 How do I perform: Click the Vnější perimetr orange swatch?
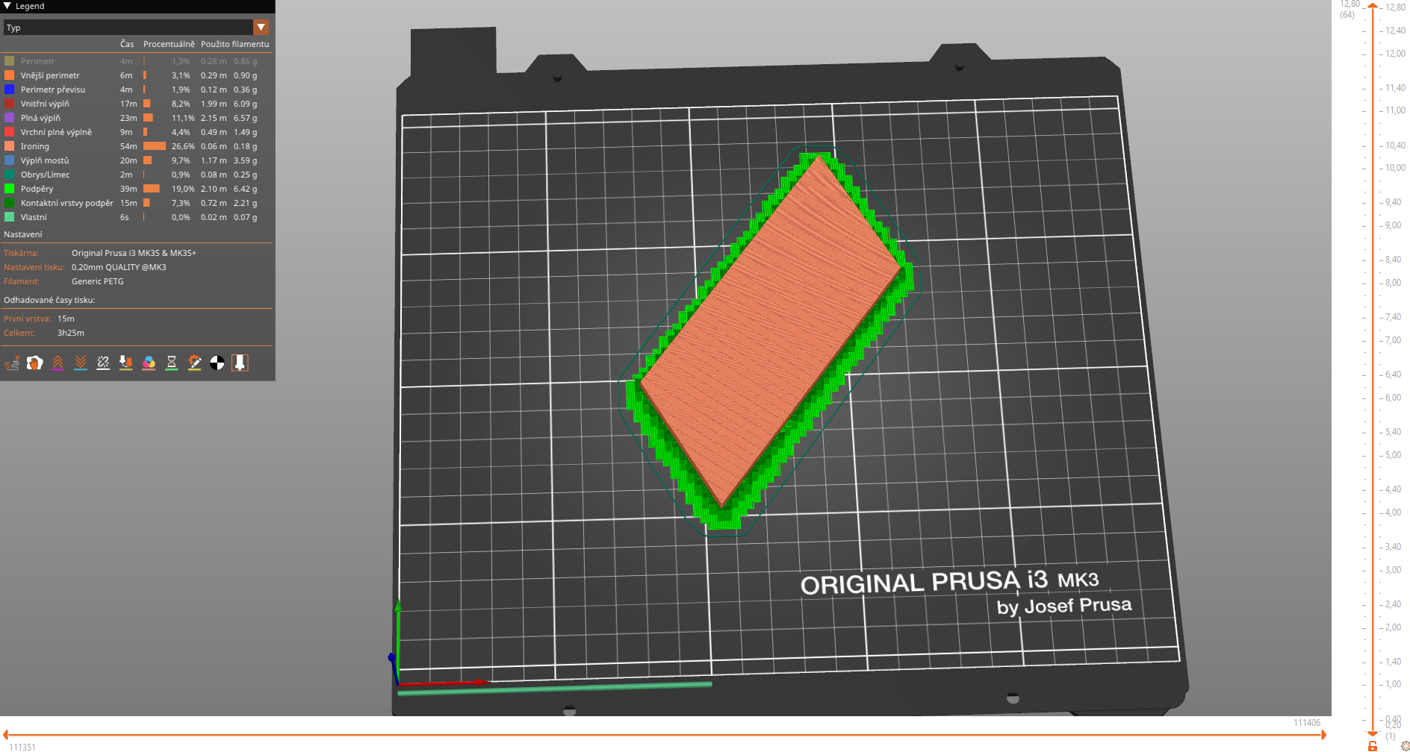tap(9, 75)
